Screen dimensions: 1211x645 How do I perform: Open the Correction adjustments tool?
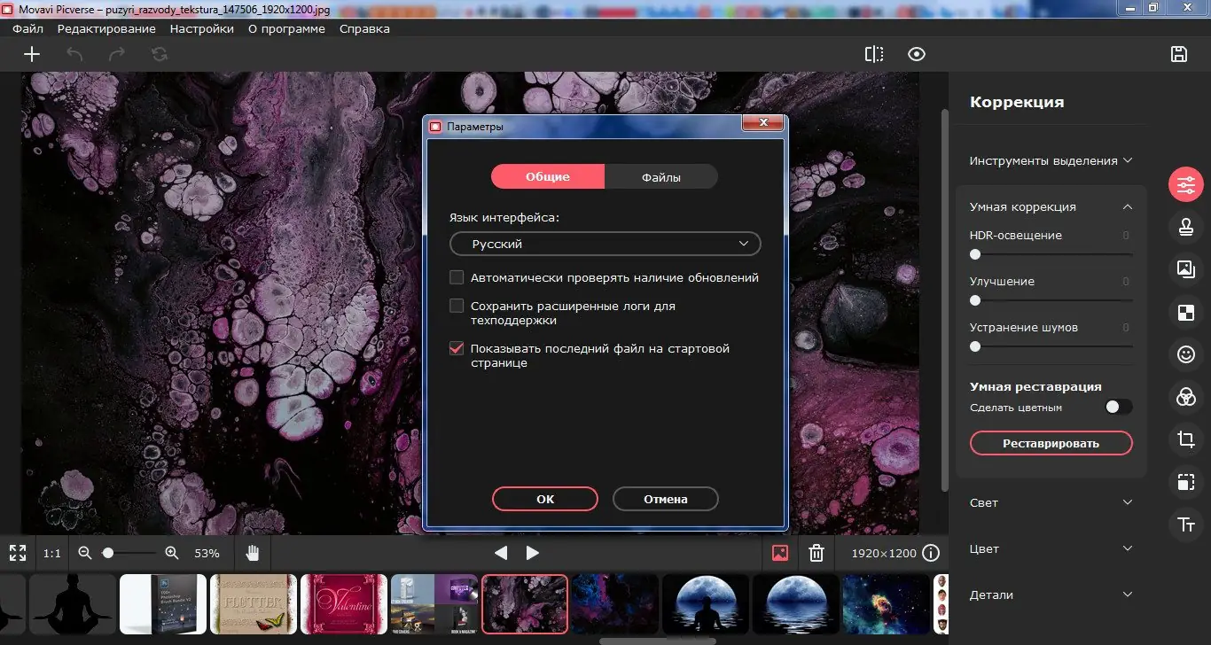coord(1186,184)
